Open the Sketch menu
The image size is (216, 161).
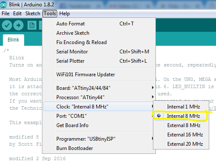(33, 14)
